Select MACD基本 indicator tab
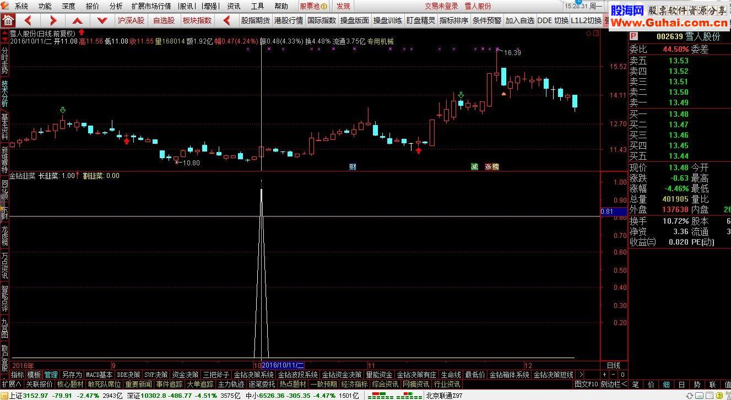The height and width of the screenshot is (400, 731). [x=99, y=375]
